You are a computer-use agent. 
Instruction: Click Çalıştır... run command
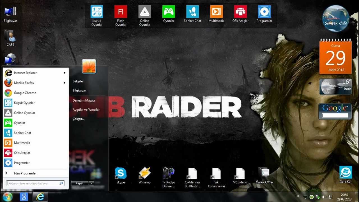point(79,119)
